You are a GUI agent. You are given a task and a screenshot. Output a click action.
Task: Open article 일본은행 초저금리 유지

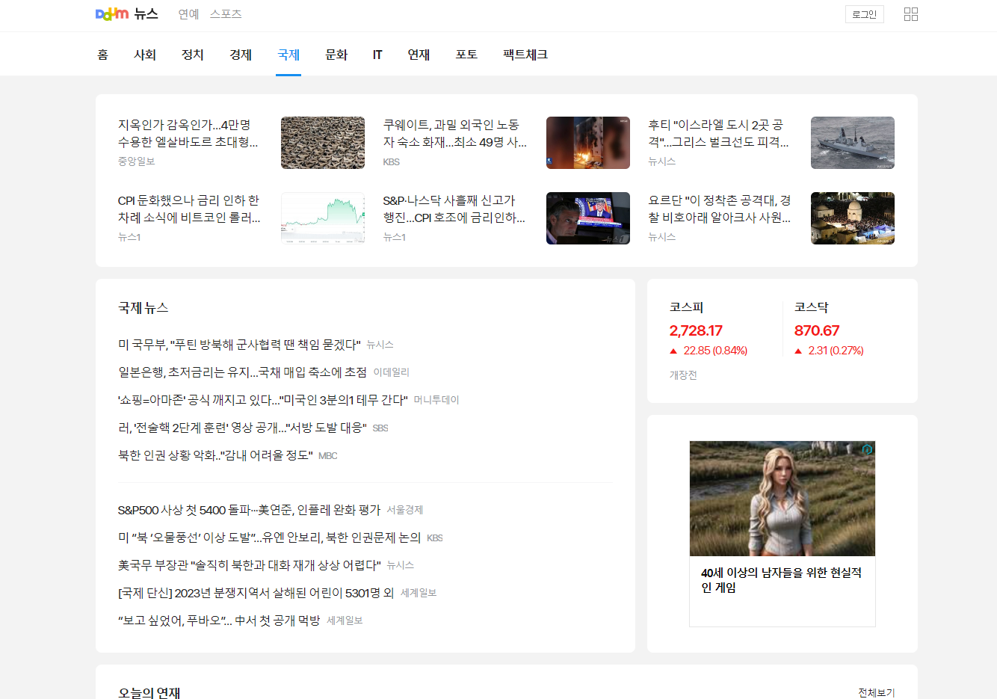[242, 372]
